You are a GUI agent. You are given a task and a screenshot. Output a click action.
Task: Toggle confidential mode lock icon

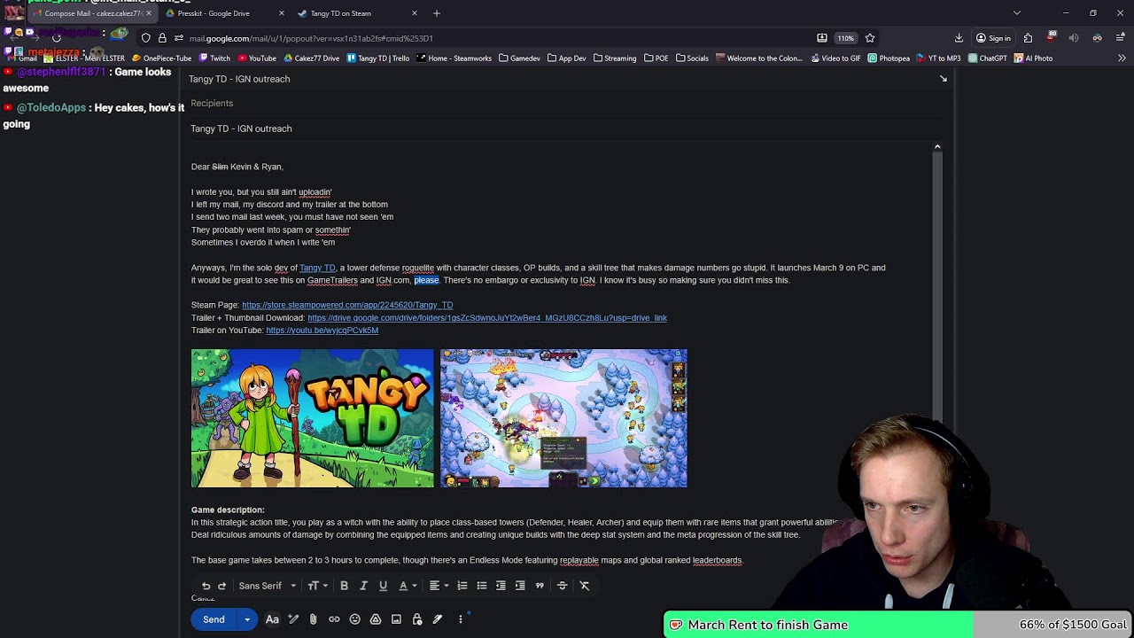pyautogui.click(x=417, y=619)
